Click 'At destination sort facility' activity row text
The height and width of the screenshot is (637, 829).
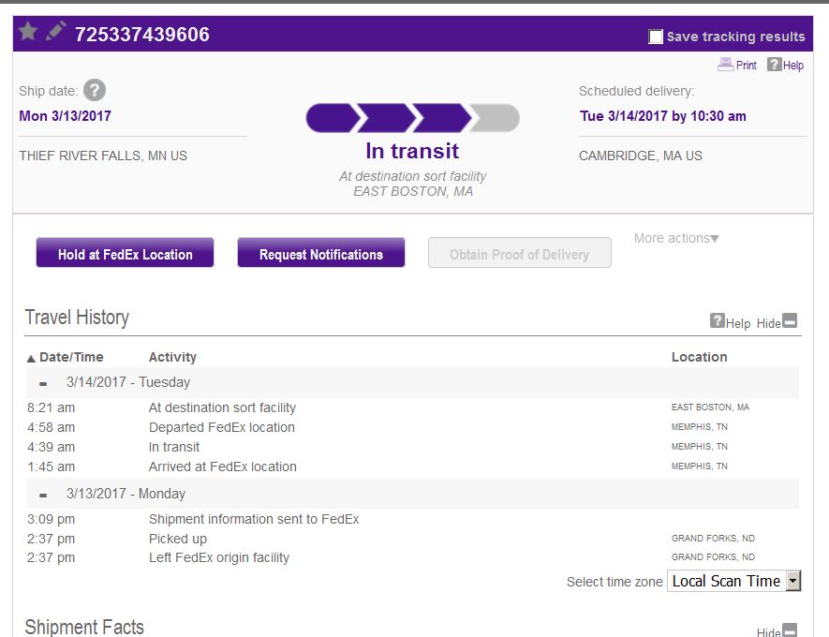click(x=222, y=407)
